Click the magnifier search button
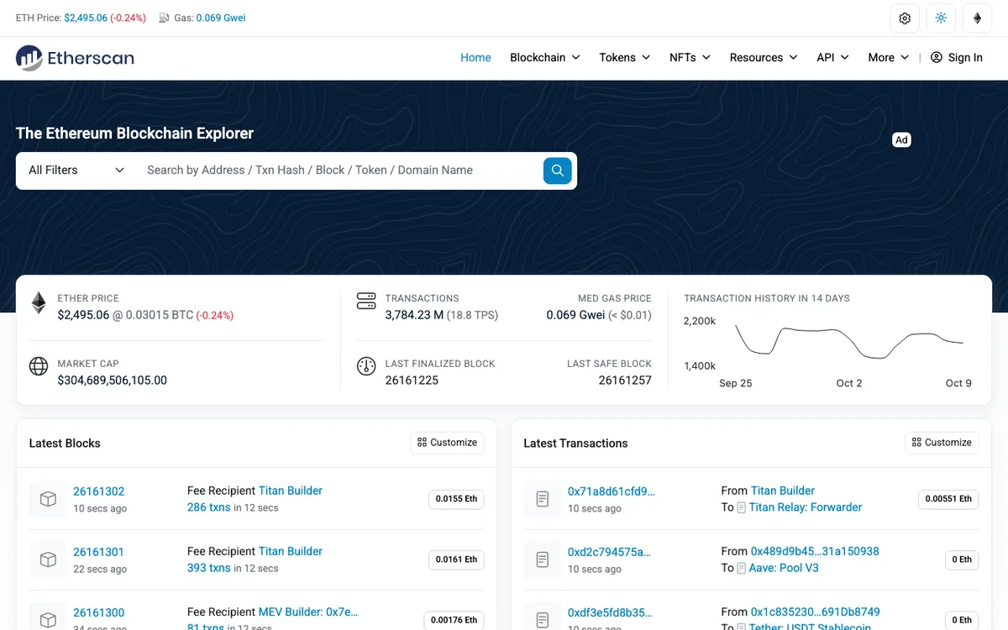The width and height of the screenshot is (1008, 630). click(557, 171)
